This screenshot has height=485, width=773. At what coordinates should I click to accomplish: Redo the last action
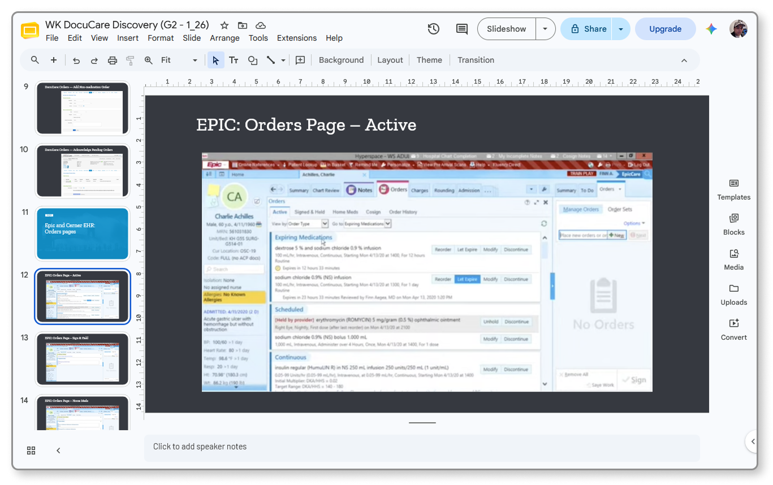[x=94, y=60]
